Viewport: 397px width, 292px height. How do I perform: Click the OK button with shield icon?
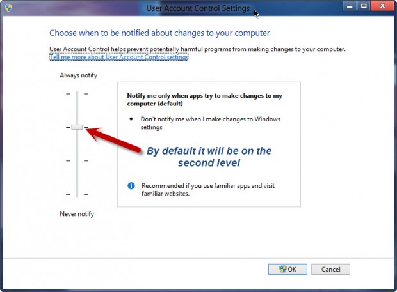[288, 269]
